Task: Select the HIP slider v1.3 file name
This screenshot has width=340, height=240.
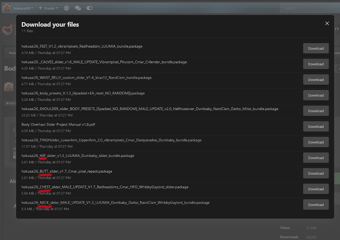Action: [78, 156]
